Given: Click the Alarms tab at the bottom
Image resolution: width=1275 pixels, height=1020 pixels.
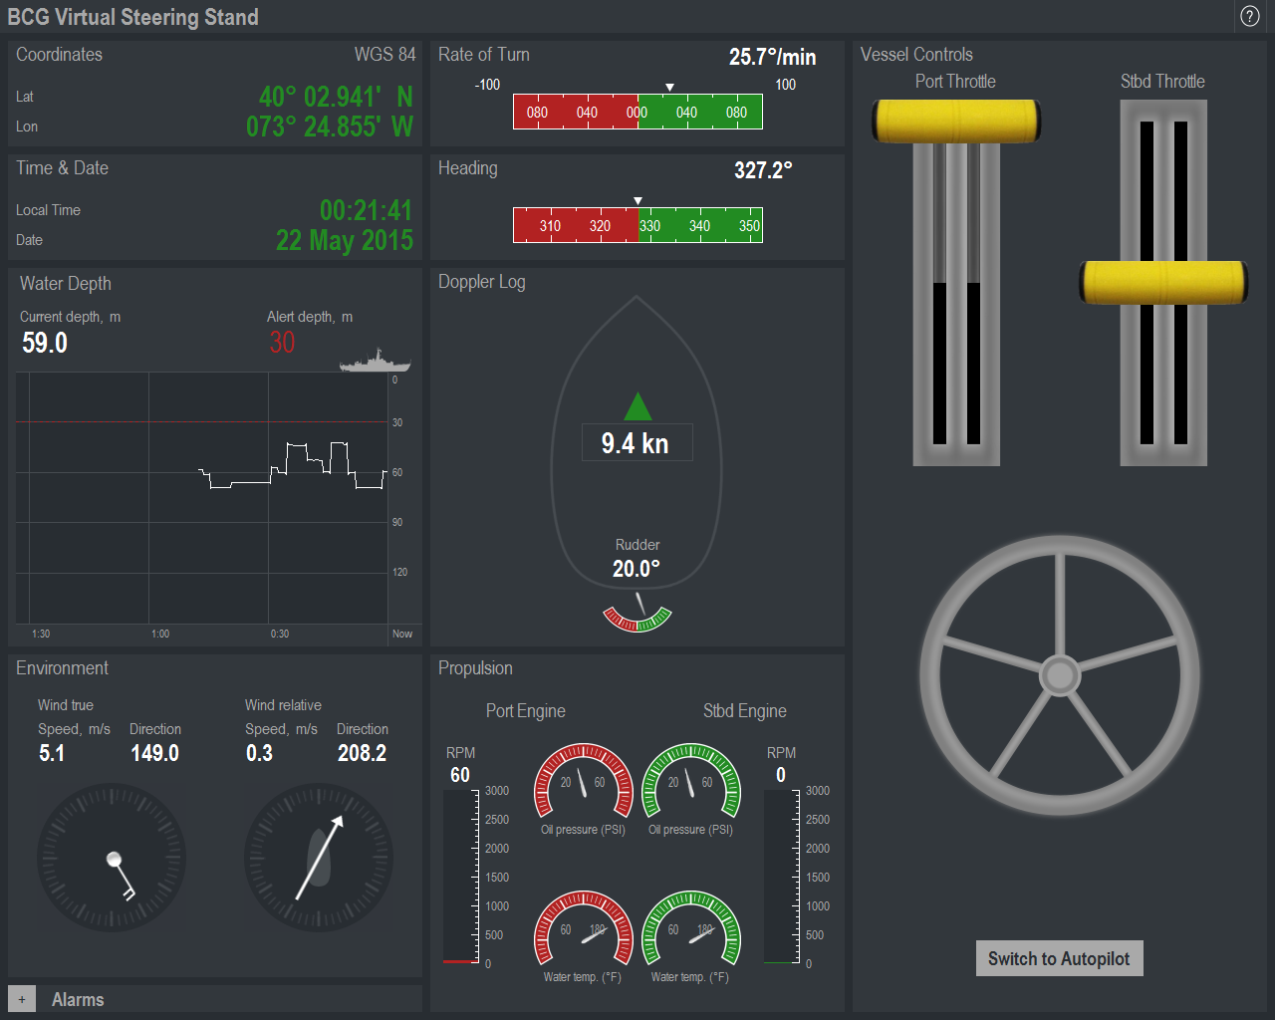Looking at the screenshot, I should tap(78, 999).
